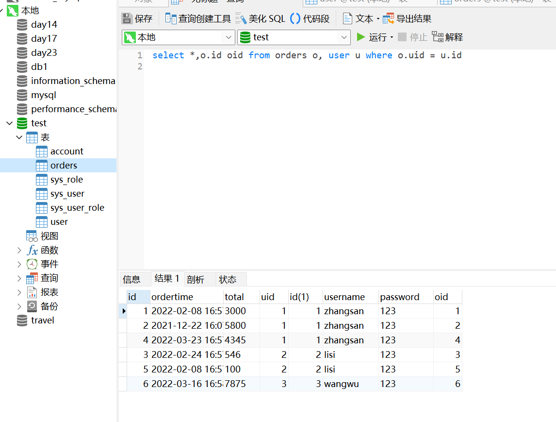The image size is (556, 422).
Task: Select the sys_user_role table icon
Action: (42, 208)
